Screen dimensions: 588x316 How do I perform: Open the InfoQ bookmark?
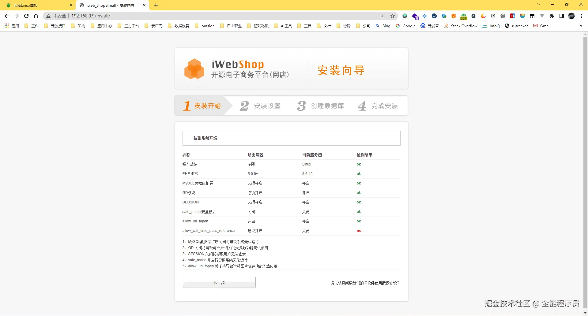coord(491,26)
